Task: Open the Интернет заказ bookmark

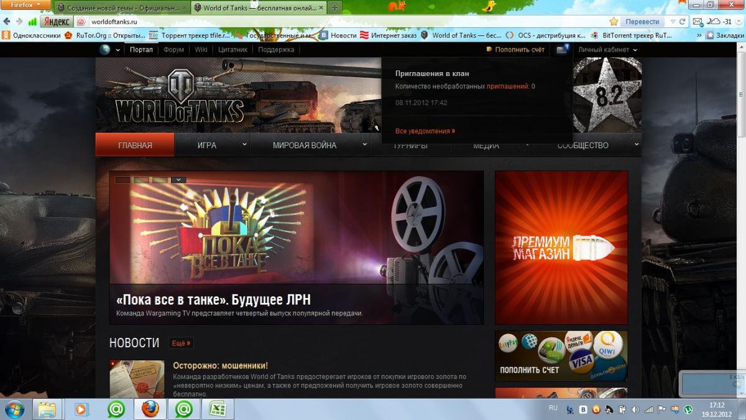Action: [389, 35]
